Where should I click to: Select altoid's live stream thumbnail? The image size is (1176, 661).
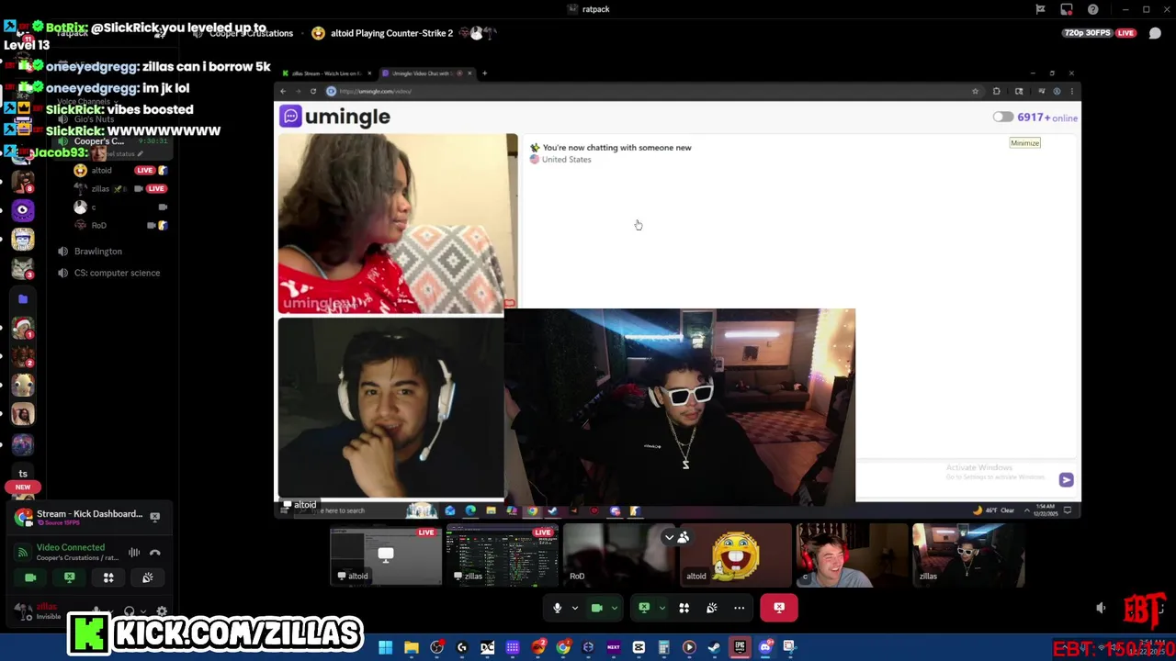(x=386, y=555)
